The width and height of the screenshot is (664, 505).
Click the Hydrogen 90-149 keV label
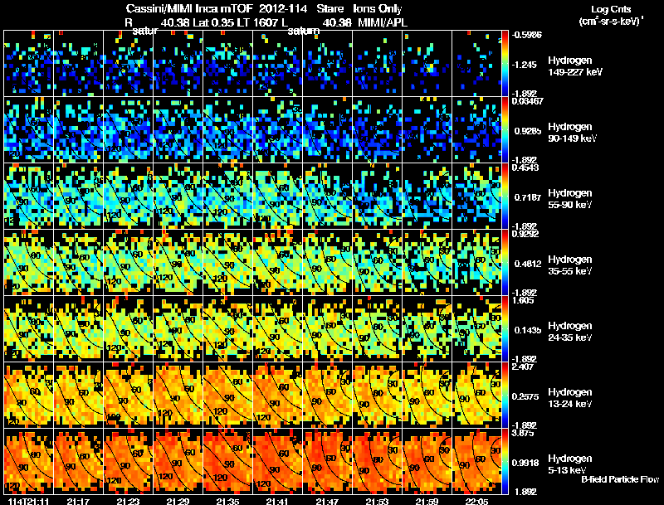pos(572,133)
